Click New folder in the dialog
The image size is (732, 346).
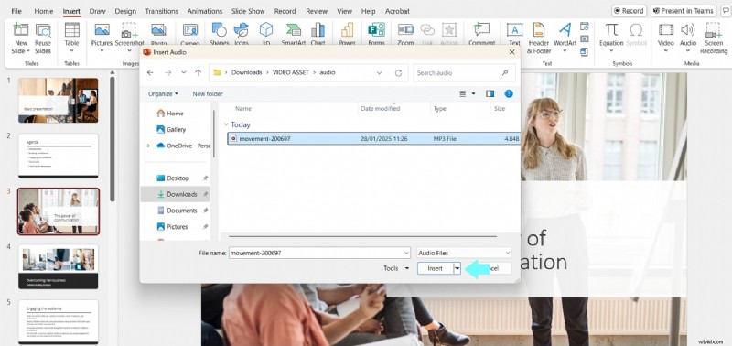[x=208, y=94]
